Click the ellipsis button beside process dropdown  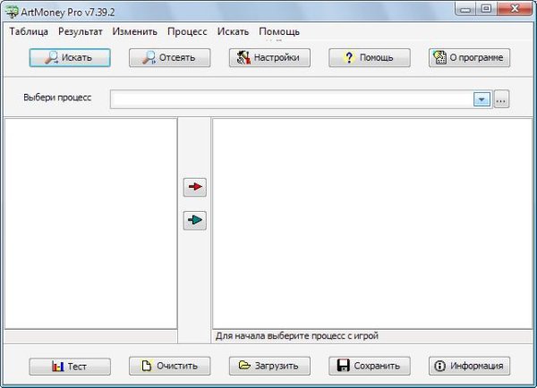[x=501, y=99]
